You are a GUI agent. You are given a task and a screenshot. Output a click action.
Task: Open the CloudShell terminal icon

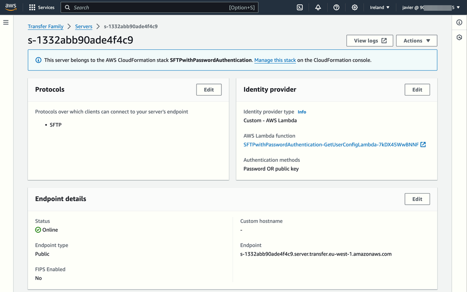299,7
